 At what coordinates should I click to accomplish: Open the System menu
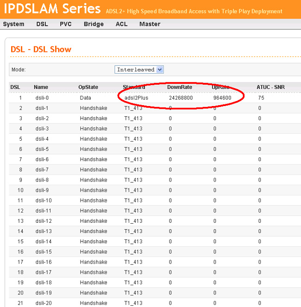click(13, 24)
